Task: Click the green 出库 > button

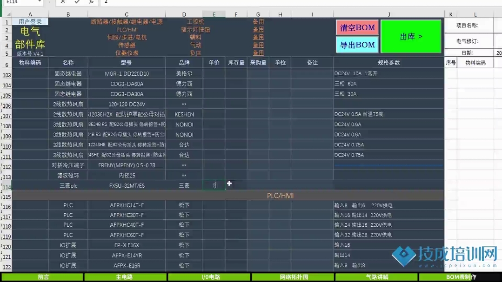Action: tap(411, 36)
